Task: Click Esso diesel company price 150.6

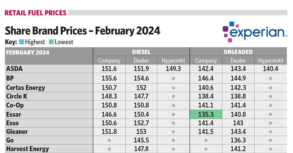Action: 109,123
